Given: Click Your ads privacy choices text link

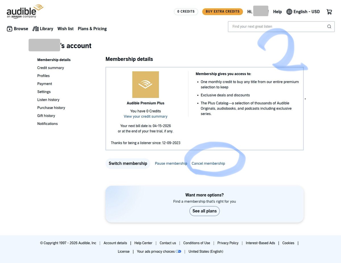Looking at the screenshot, I should pos(156,252).
